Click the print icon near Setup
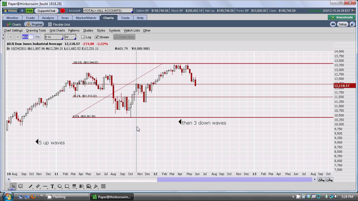Image resolution: width=358 pixels, height=201 pixels. tap(333, 24)
